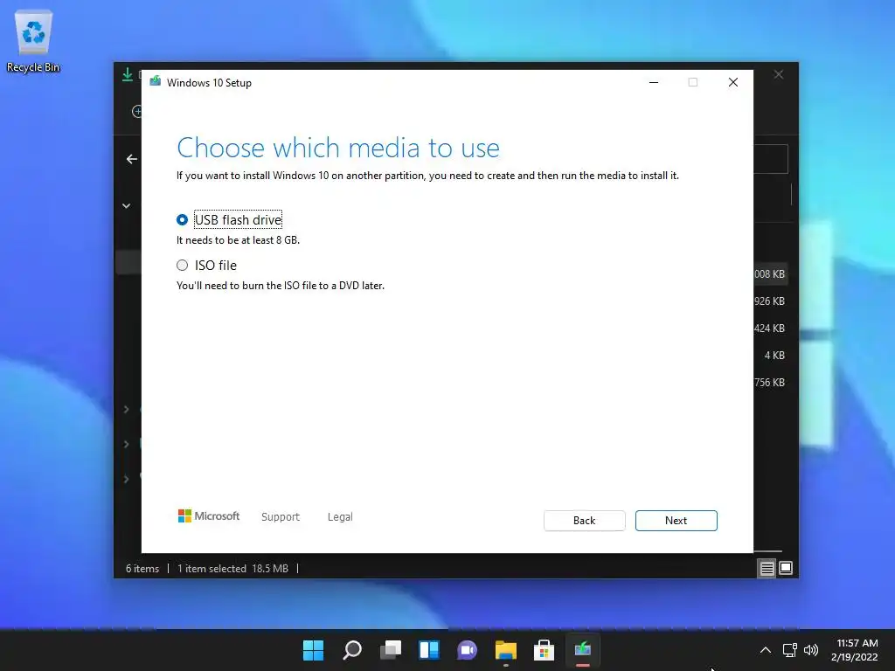Click the New plus icon in File Explorer
This screenshot has width=895, height=671.
[137, 111]
